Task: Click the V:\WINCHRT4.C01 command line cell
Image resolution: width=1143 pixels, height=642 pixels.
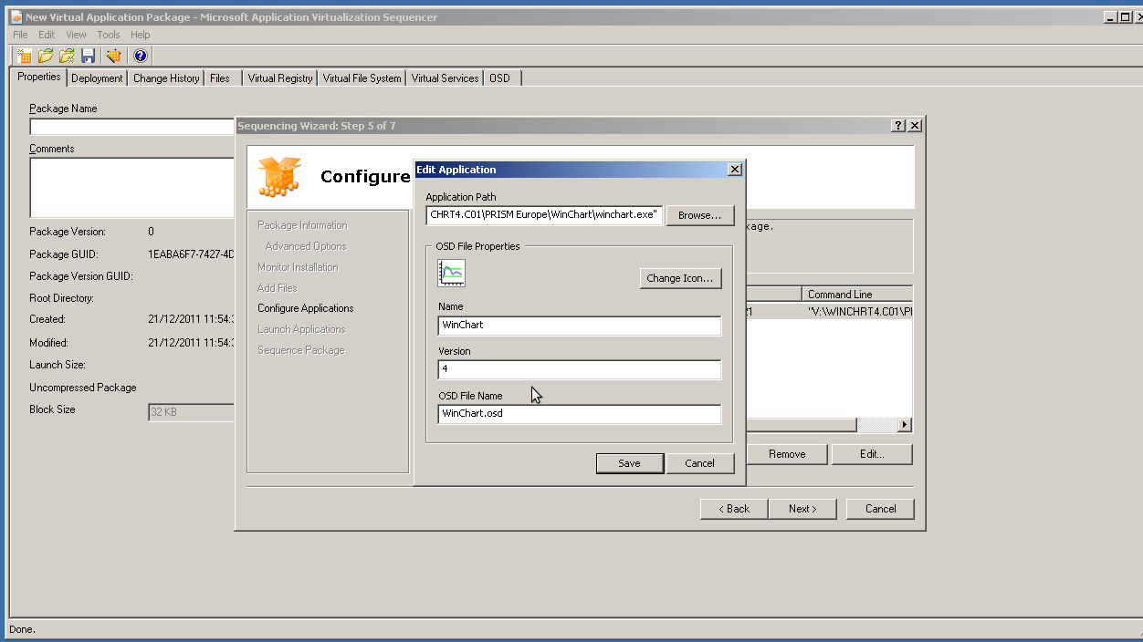Action: (859, 311)
